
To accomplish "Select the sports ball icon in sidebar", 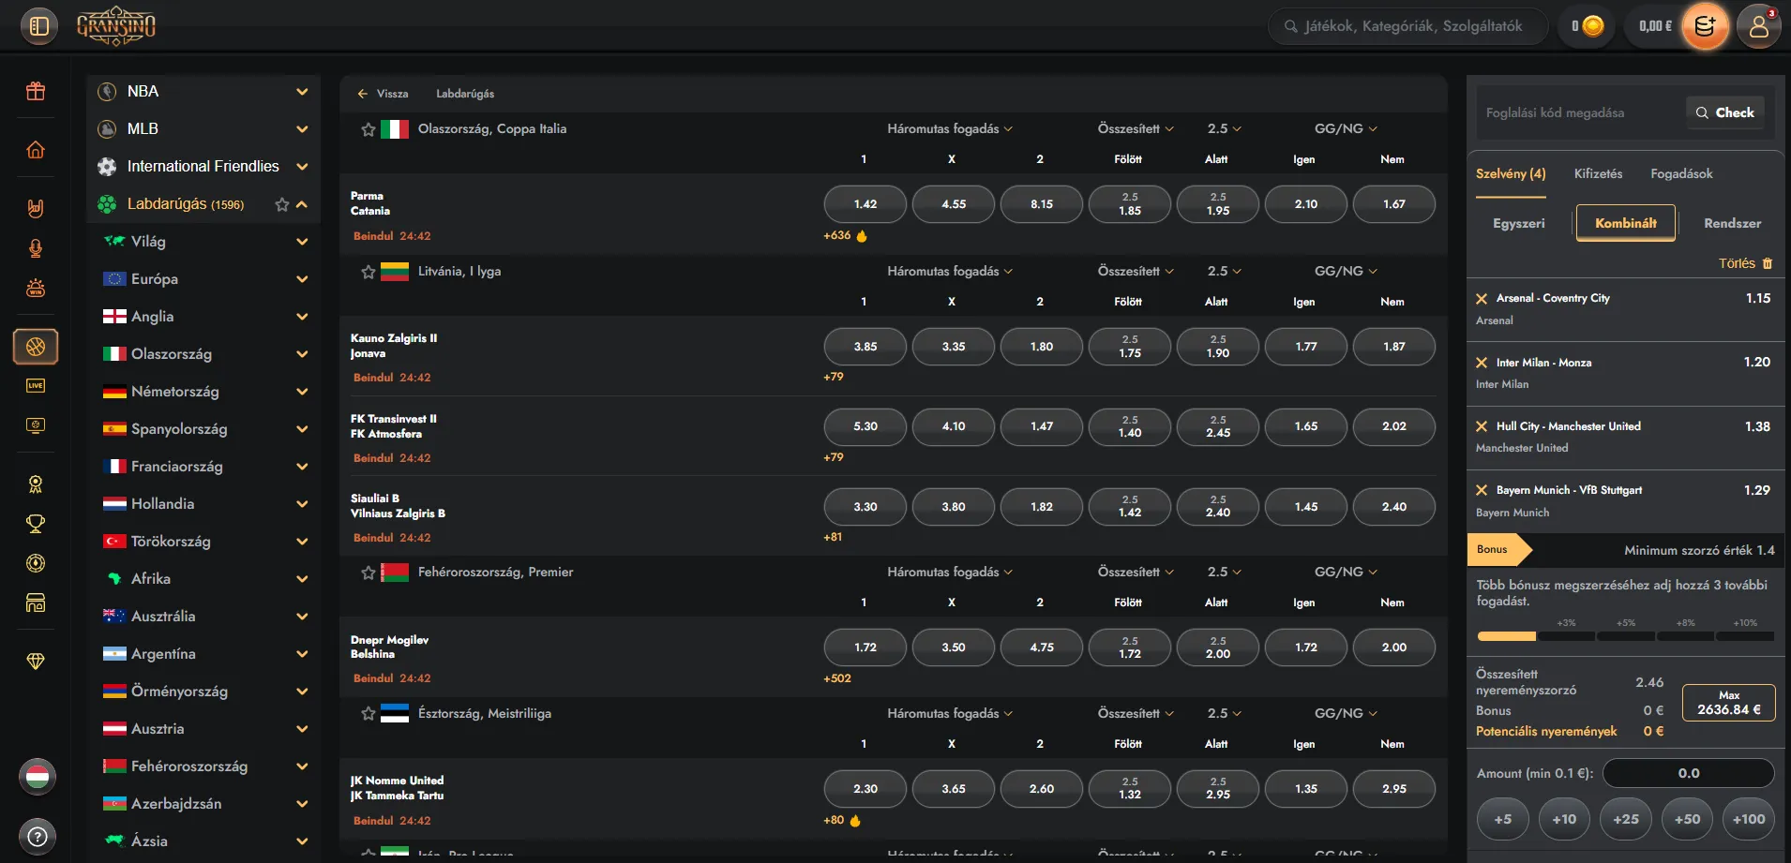I will click(x=36, y=347).
